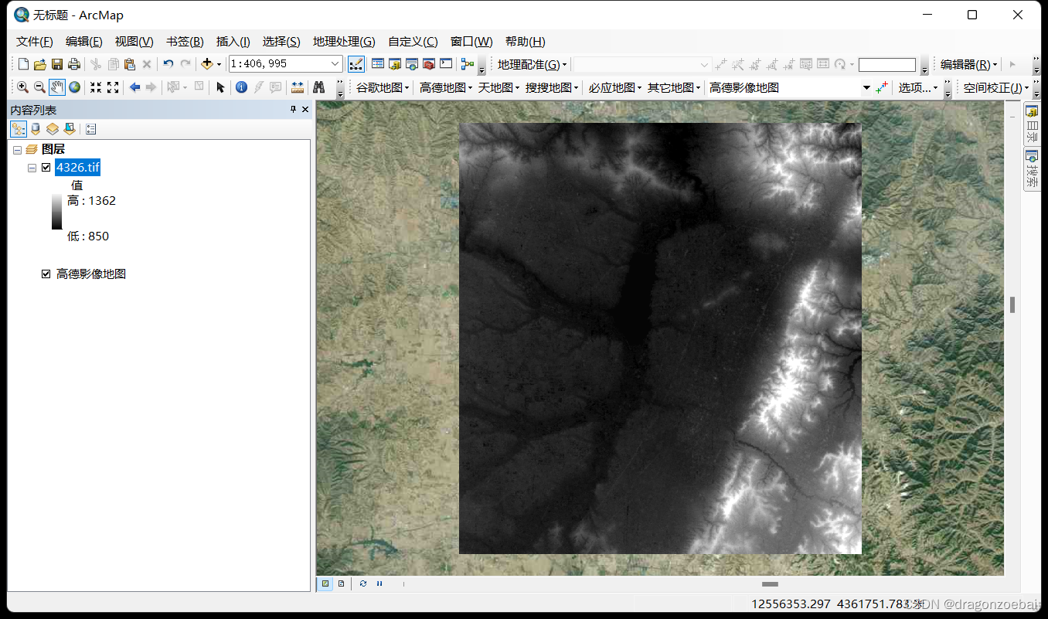Viewport: 1048px width, 619px height.
Task: Click the Find binoculars icon
Action: 320,87
